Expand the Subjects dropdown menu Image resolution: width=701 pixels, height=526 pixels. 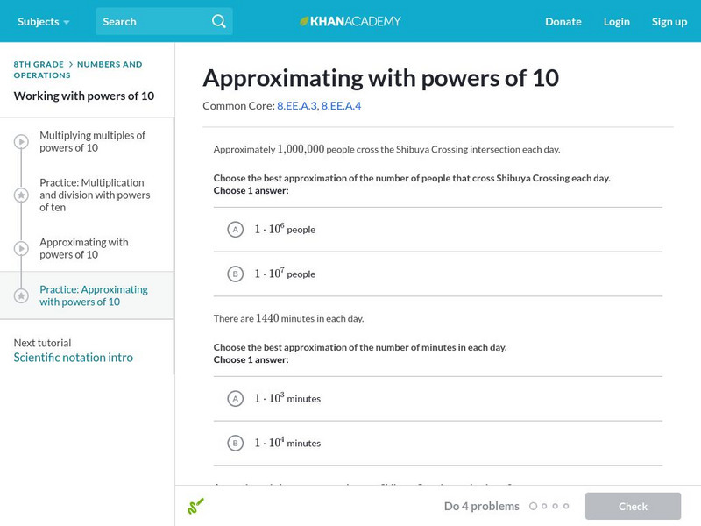click(x=43, y=21)
